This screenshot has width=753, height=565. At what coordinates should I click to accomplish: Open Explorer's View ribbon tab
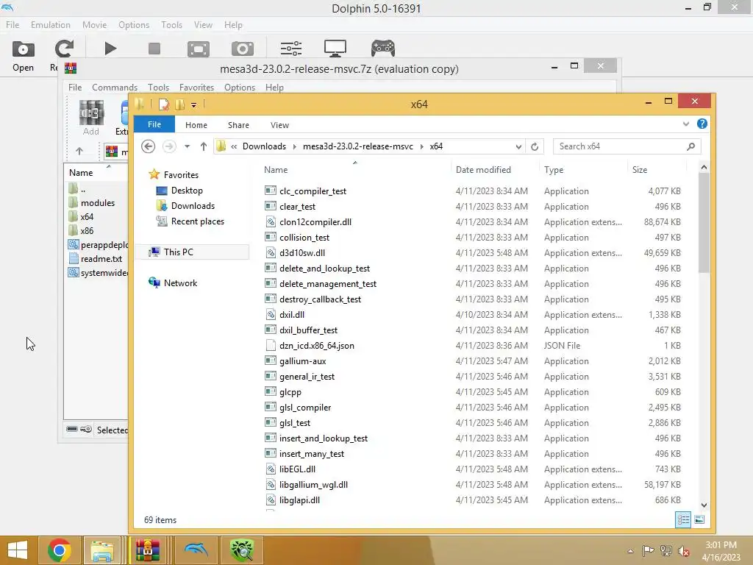(x=279, y=125)
